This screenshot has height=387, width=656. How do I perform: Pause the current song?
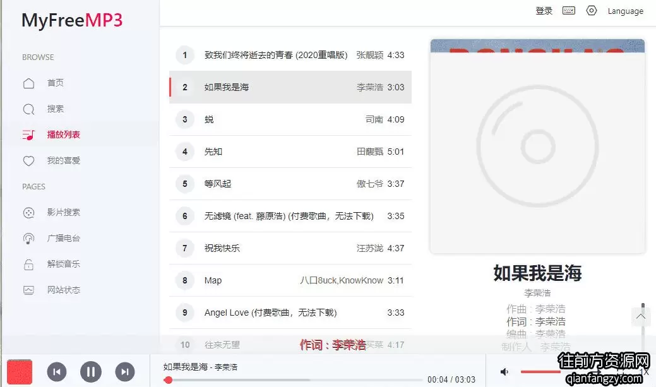pyautogui.click(x=91, y=371)
